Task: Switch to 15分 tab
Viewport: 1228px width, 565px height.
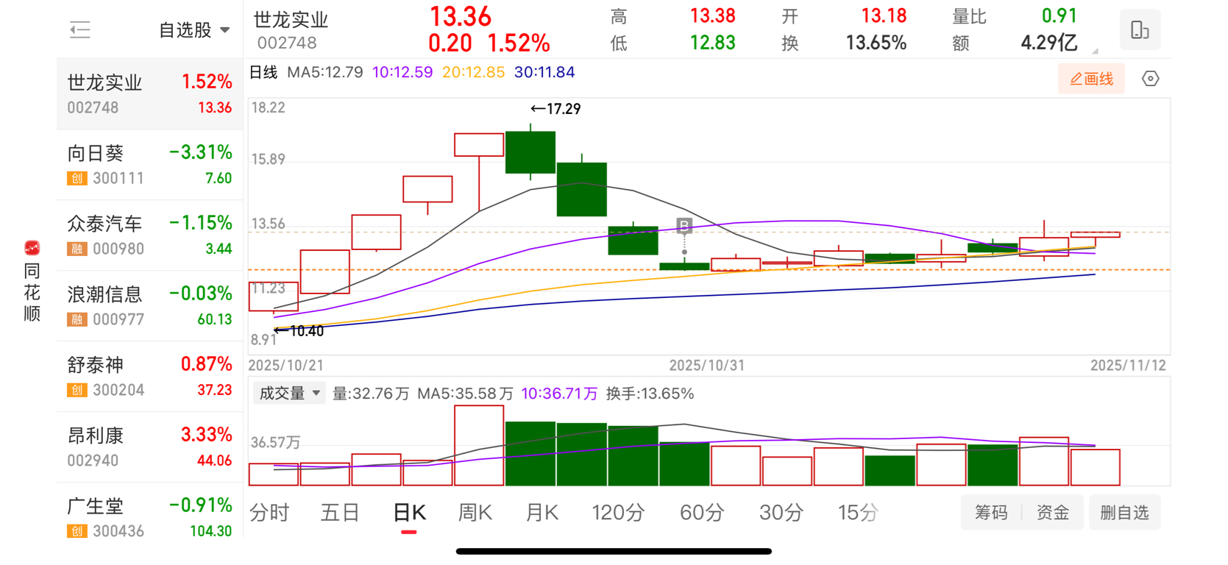Action: pyautogui.click(x=858, y=512)
